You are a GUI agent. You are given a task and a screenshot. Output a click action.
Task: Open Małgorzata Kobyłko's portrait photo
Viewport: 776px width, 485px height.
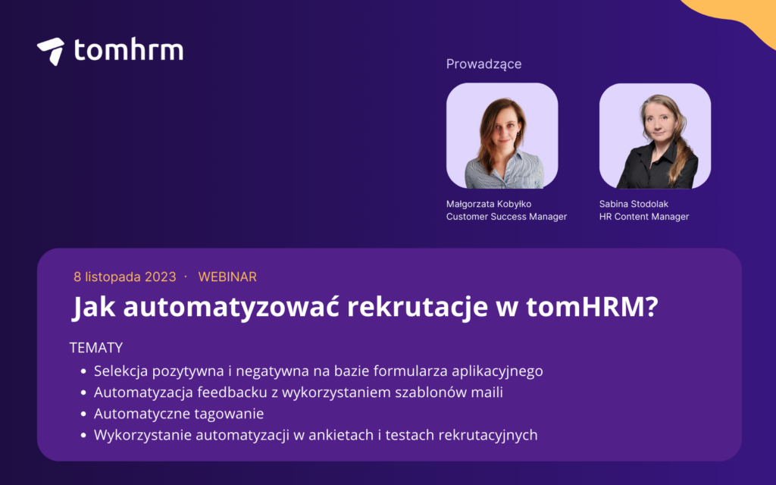(x=502, y=136)
